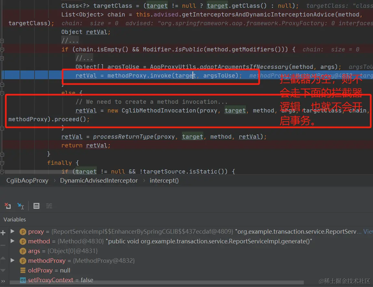Click the {MethodProxy@4832} value text
The image size is (373, 287).
(104, 260)
